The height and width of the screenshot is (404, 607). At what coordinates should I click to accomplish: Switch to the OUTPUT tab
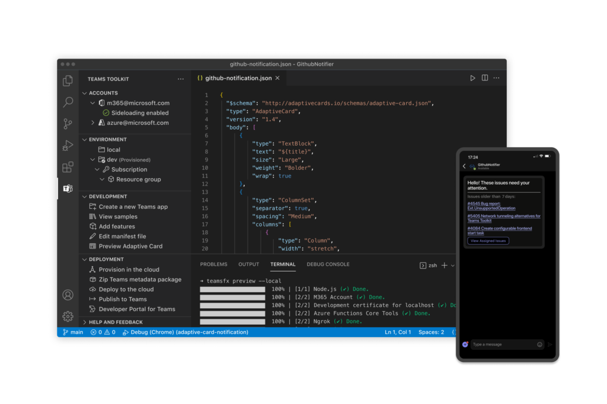click(x=248, y=264)
